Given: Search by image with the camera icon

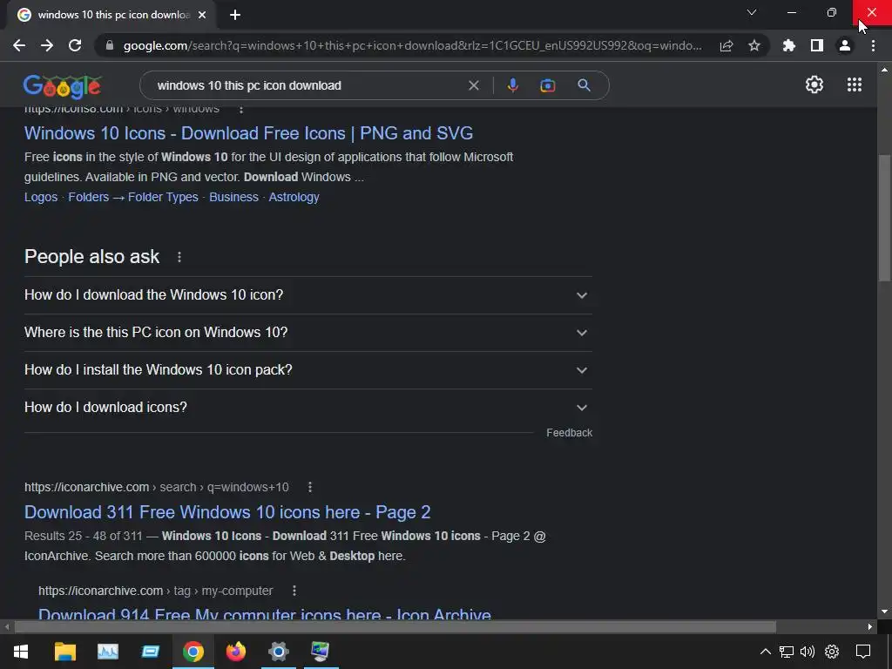Looking at the screenshot, I should pos(547,85).
